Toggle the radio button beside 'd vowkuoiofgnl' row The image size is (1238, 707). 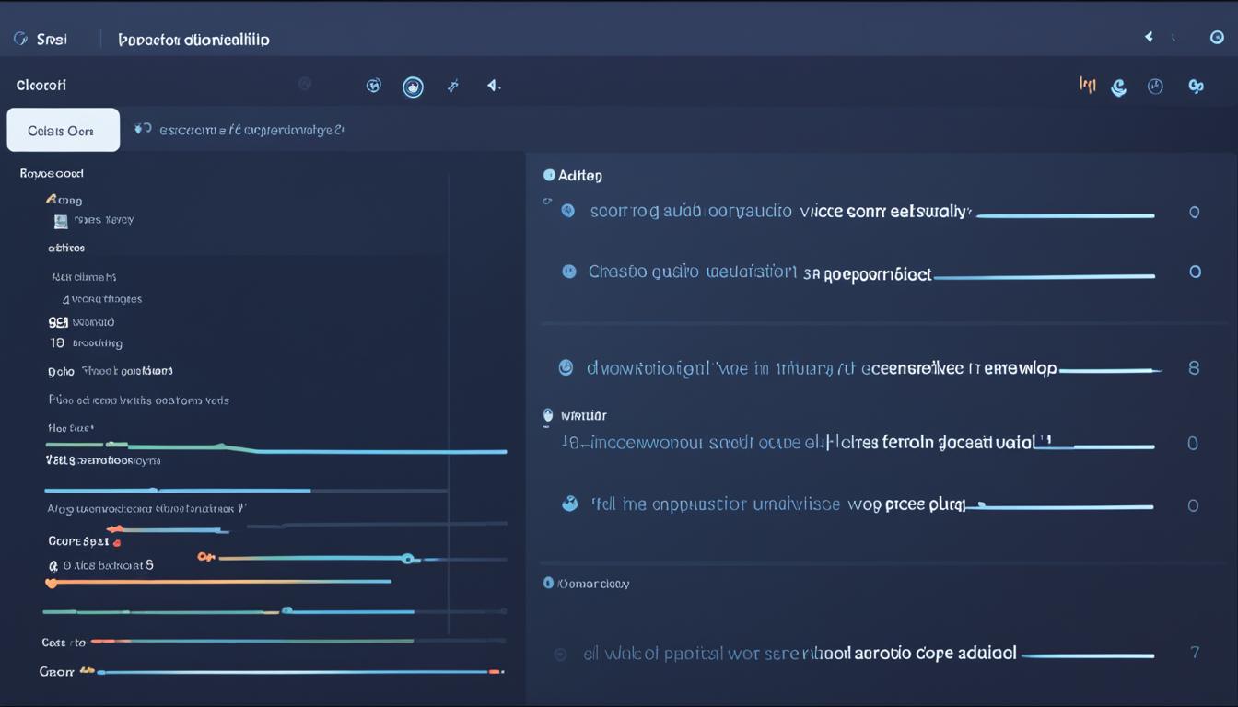click(x=566, y=368)
